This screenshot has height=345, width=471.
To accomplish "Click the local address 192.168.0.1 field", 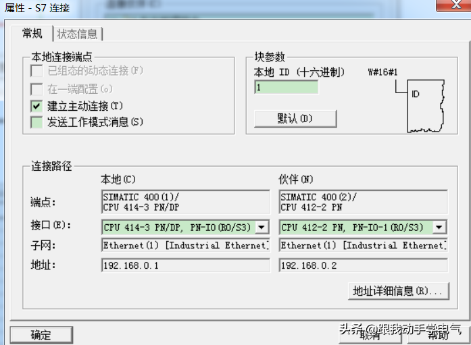I will tap(185, 265).
